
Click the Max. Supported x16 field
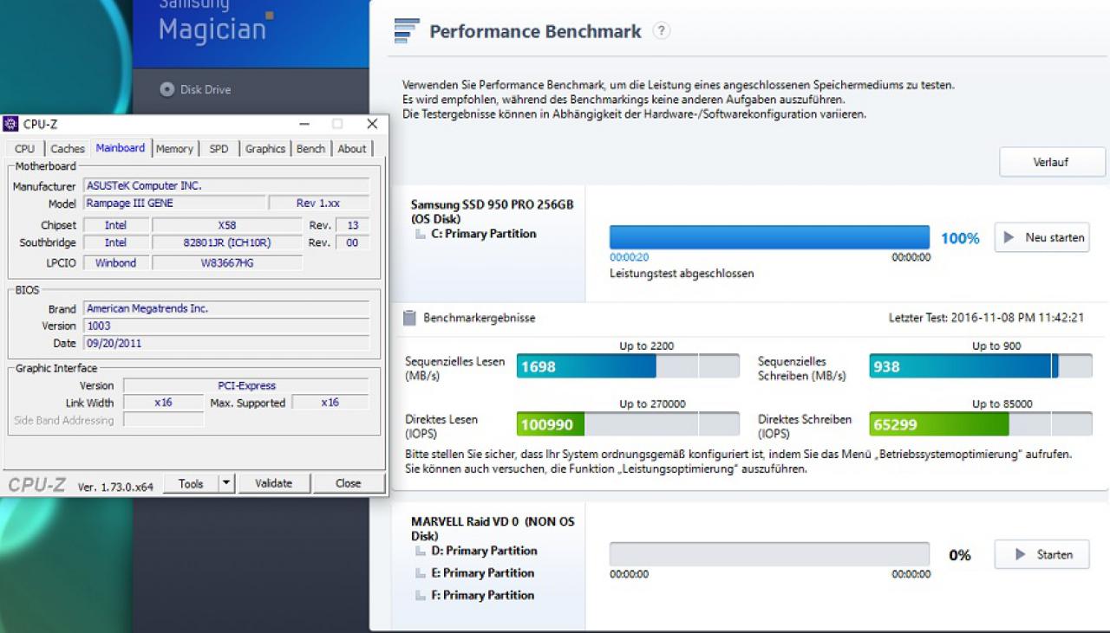(x=330, y=403)
